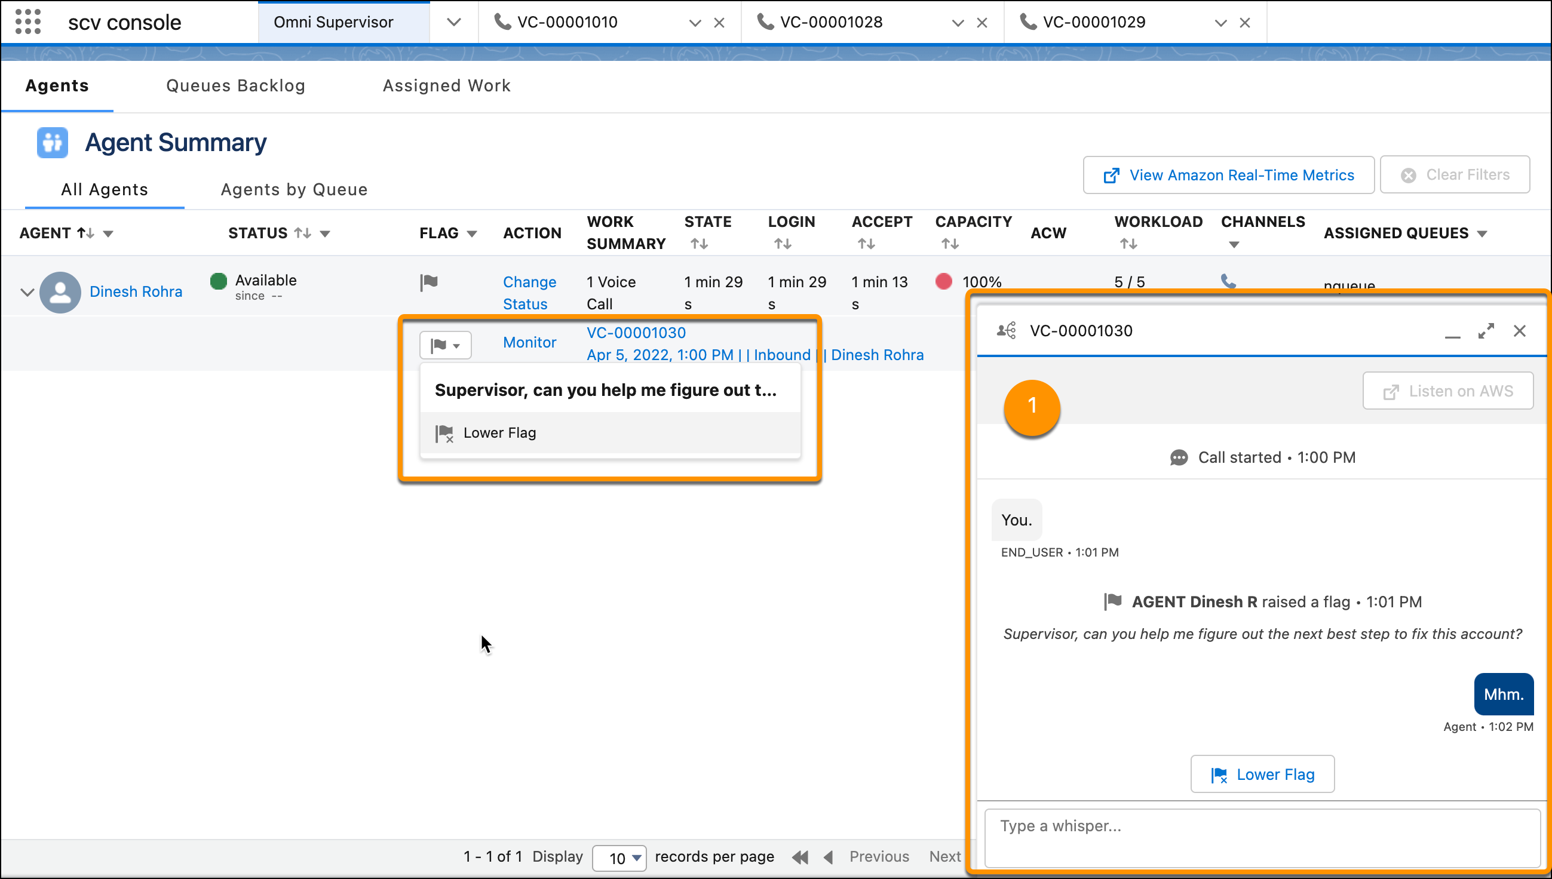Click the phone icon in the Channels column

pos(1228,281)
